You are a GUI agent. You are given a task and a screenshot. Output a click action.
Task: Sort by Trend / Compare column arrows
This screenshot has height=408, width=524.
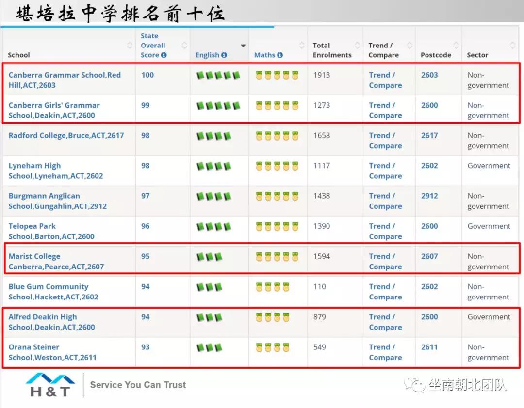tap(409, 46)
